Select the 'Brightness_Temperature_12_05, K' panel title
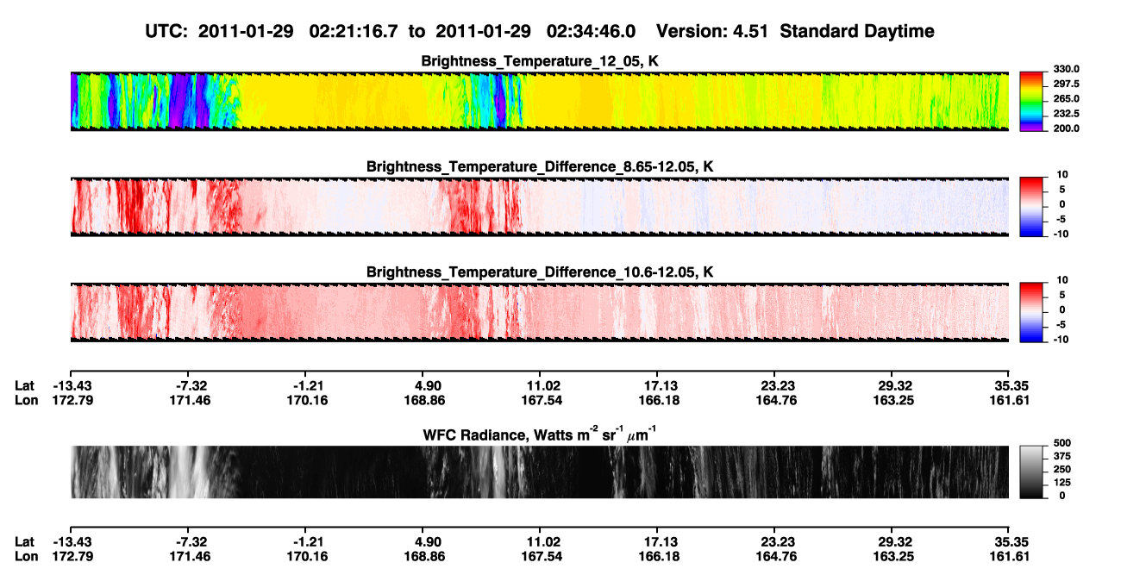 [540, 61]
